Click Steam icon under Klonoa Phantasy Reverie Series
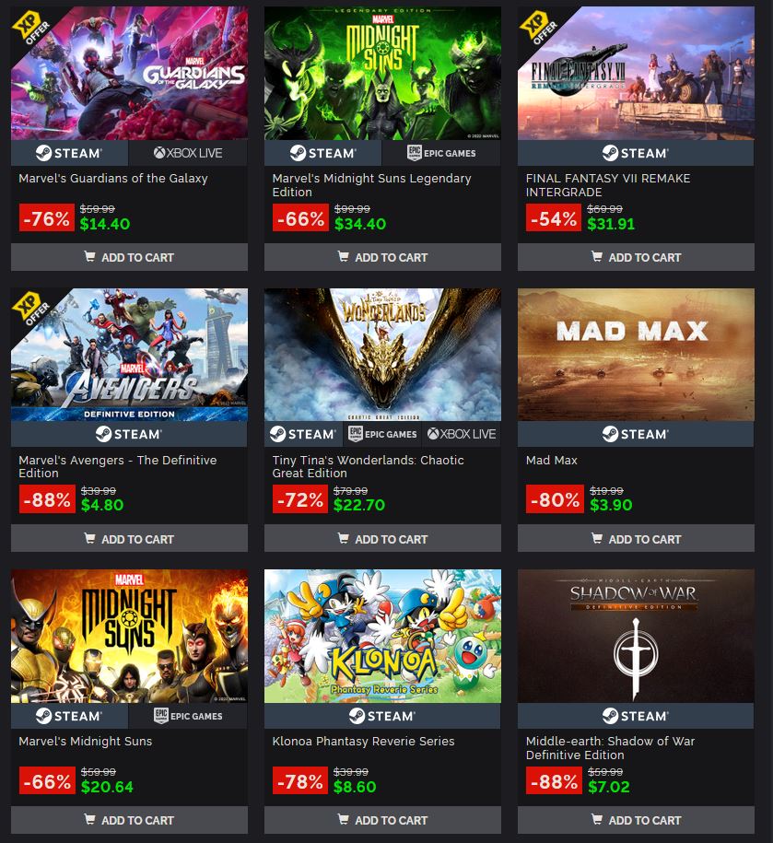 [382, 716]
